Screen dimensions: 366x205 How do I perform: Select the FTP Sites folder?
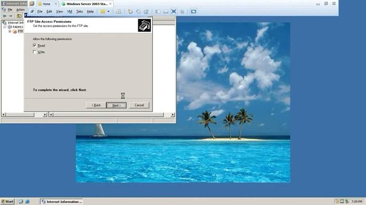click(21, 31)
